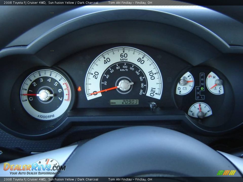
Task: Click the bottom 'Tom Ahl Findlay' caption text
Action: (120, 179)
